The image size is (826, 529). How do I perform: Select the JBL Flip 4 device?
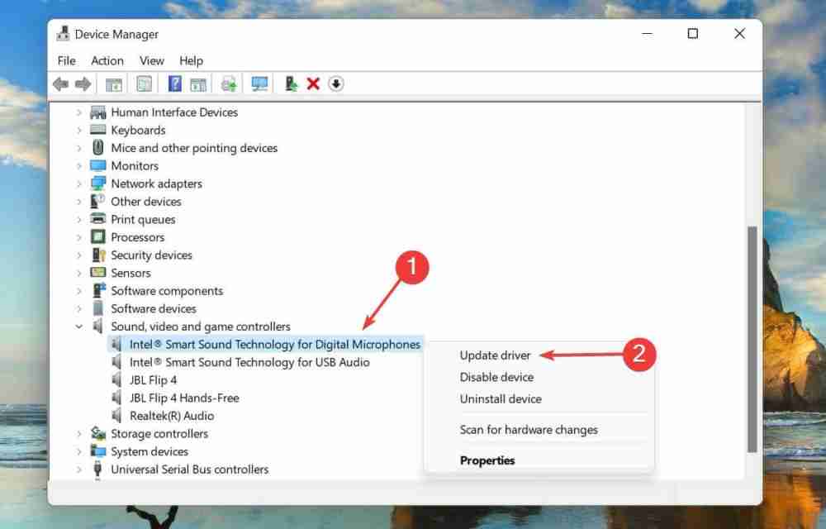coord(154,380)
